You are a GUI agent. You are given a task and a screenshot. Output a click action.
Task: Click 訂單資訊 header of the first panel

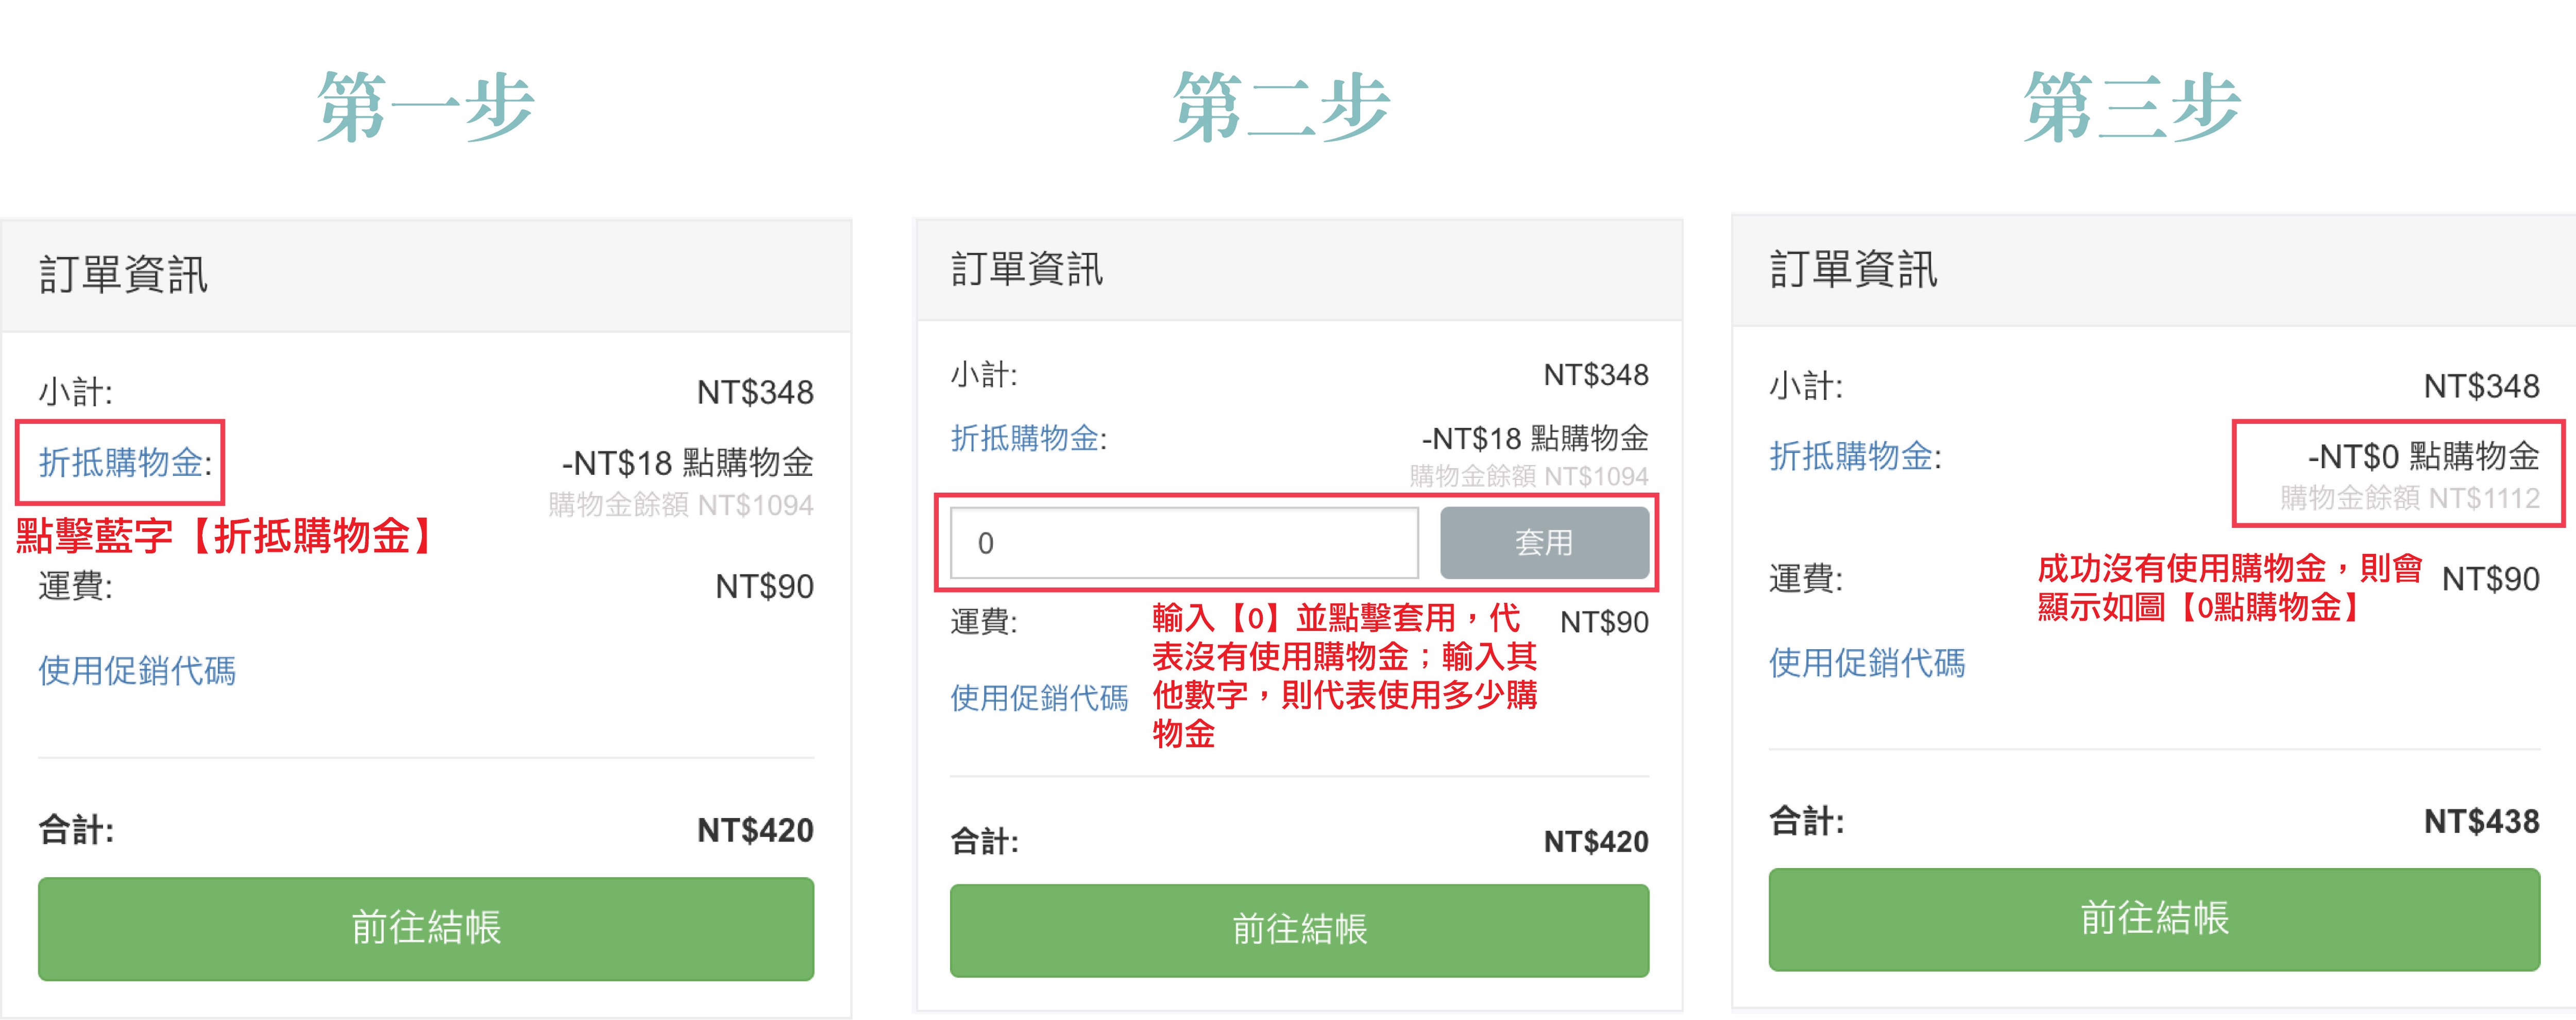pos(123,275)
